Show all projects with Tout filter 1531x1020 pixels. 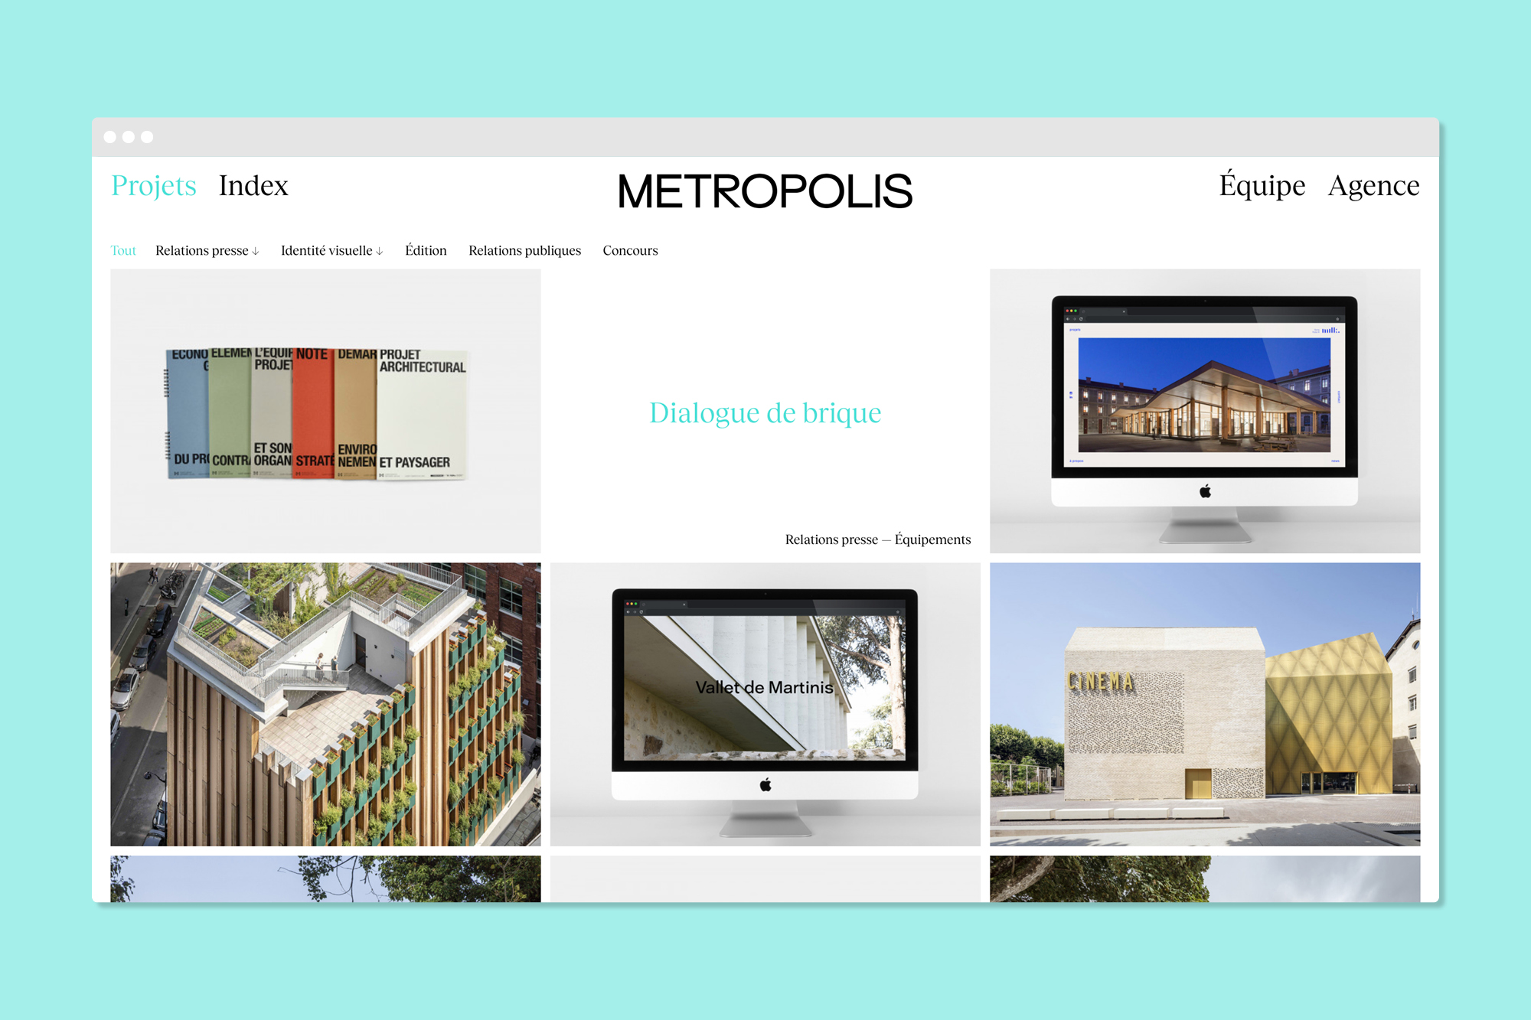(123, 251)
